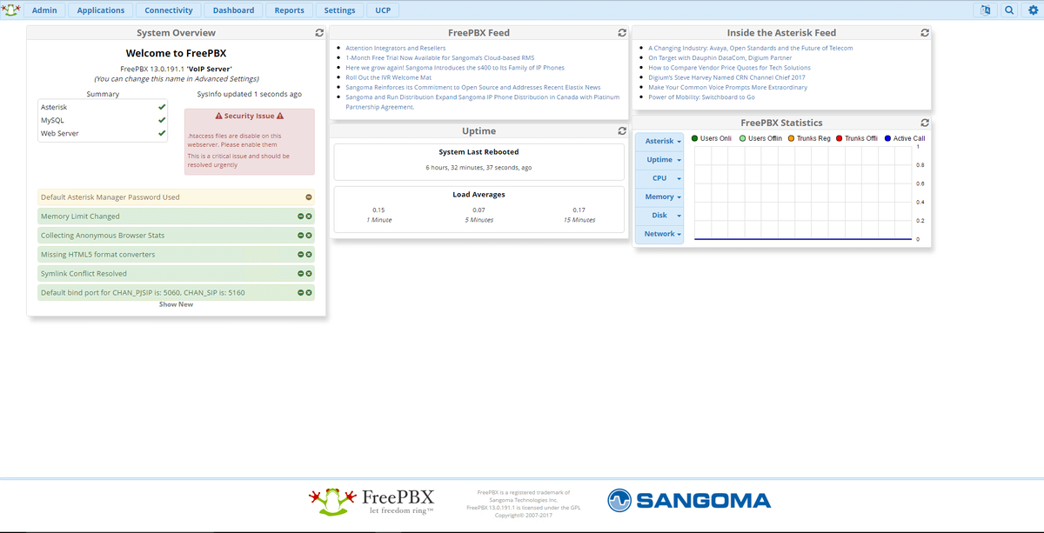Refresh the FreePBX Statistics panel
1044x533 pixels.
pyautogui.click(x=925, y=123)
